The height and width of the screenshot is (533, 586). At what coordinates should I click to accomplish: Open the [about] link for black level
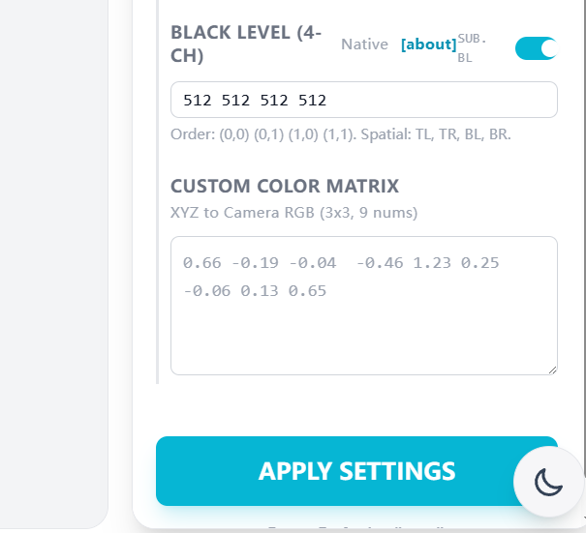tap(428, 44)
